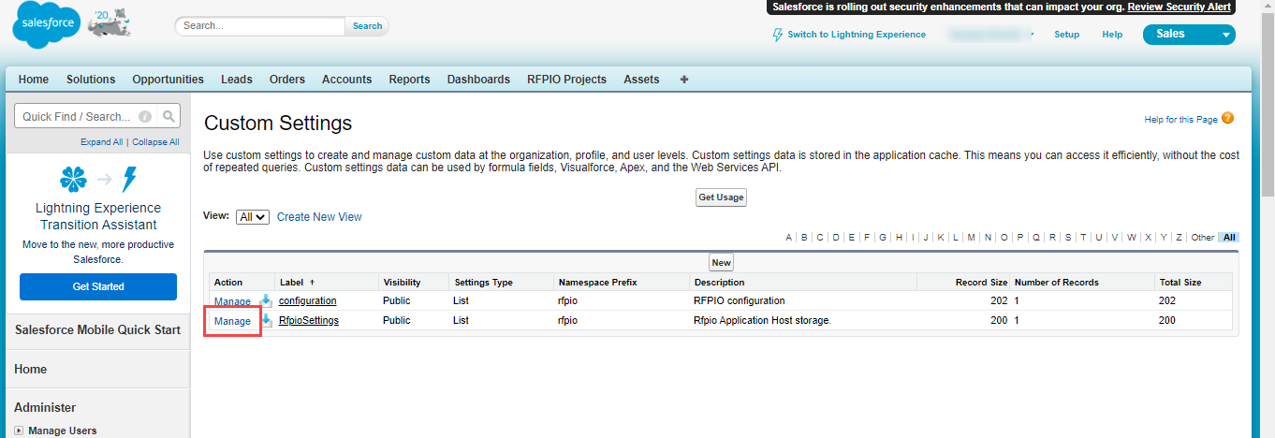Open the Reports tab
This screenshot has height=438, width=1275.
[409, 80]
